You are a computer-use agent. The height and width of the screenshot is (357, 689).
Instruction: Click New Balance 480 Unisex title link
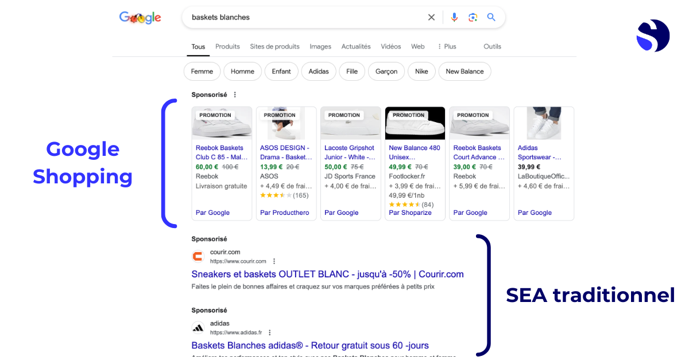pos(415,152)
